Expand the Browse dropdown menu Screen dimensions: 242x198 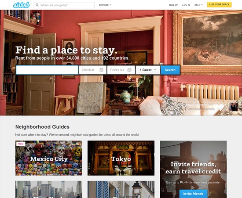pos(105,5)
